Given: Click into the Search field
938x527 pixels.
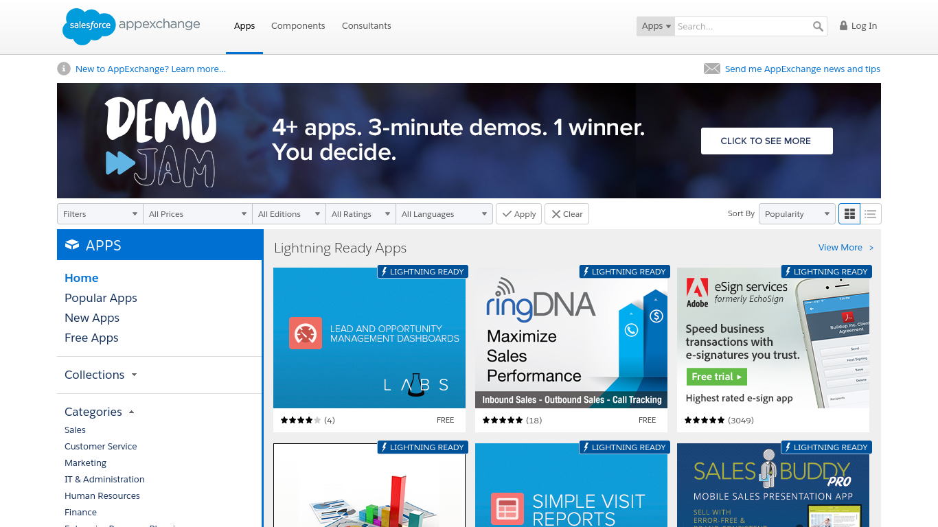Looking at the screenshot, I should (x=742, y=26).
